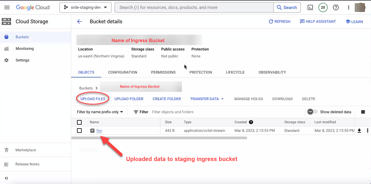Click the 442 B size cell
The height and width of the screenshot is (184, 371).
pyautogui.click(x=170, y=131)
